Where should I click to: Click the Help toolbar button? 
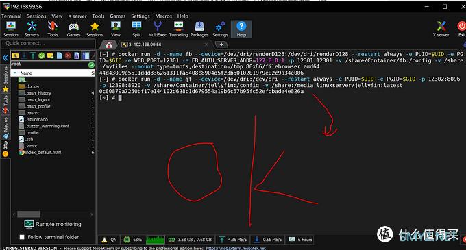click(x=241, y=29)
